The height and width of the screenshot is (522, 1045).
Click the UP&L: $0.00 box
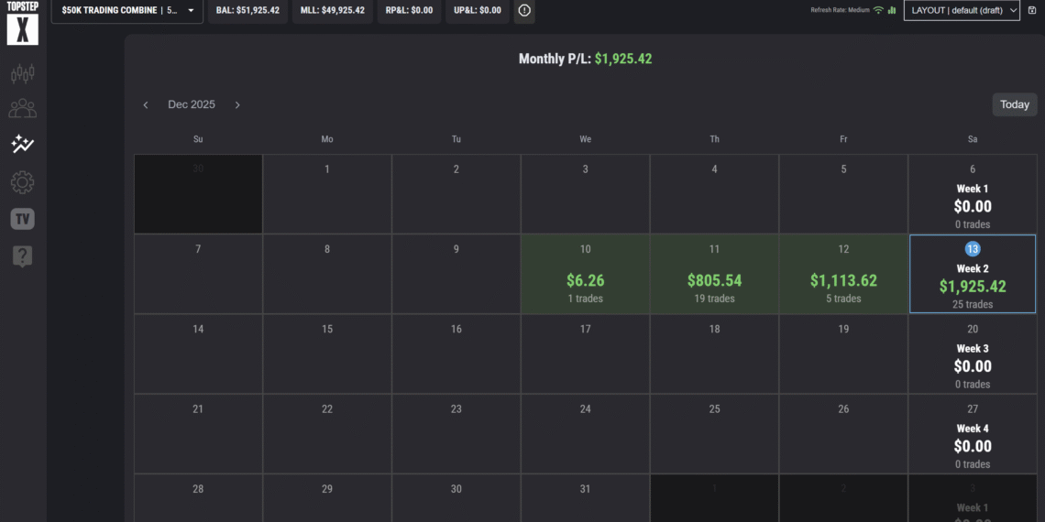[x=478, y=11]
